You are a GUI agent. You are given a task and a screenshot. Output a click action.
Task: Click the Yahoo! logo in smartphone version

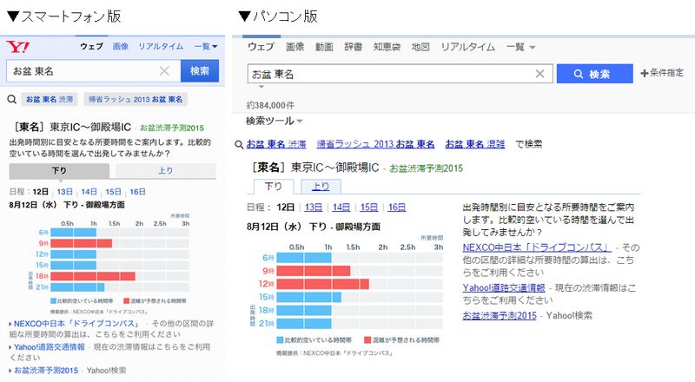17,47
